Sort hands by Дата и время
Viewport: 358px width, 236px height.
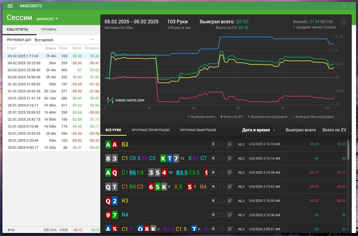click(x=259, y=130)
